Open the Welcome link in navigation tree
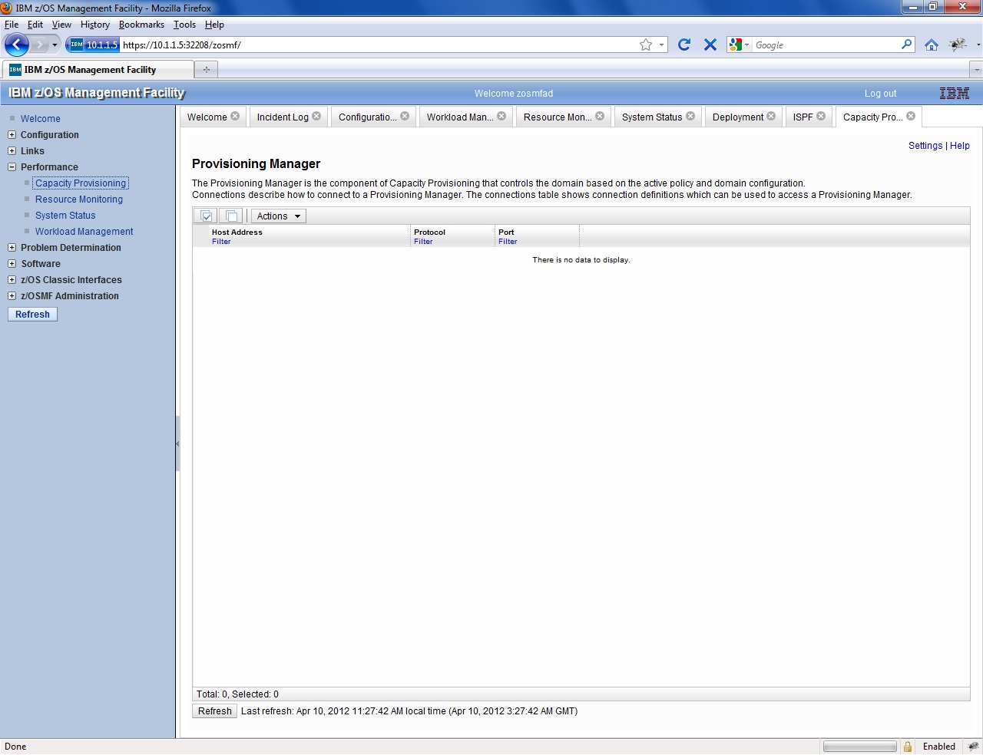This screenshot has height=755, width=983. click(x=41, y=119)
